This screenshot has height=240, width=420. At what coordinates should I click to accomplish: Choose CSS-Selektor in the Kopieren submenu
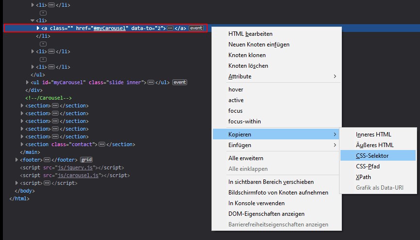point(378,156)
